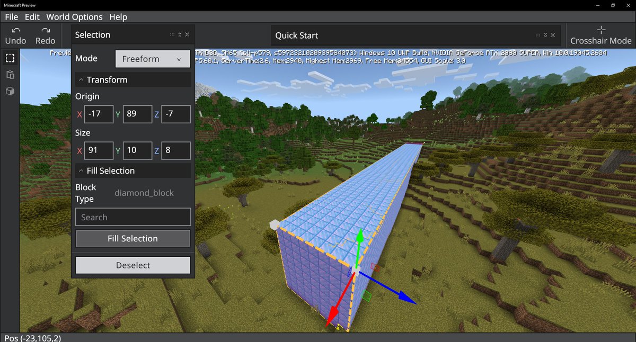Click the Size Z field showing 8

[x=176, y=150]
